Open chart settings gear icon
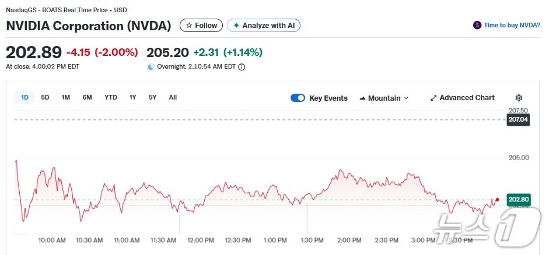This screenshot has height=255, width=549. 519,98
